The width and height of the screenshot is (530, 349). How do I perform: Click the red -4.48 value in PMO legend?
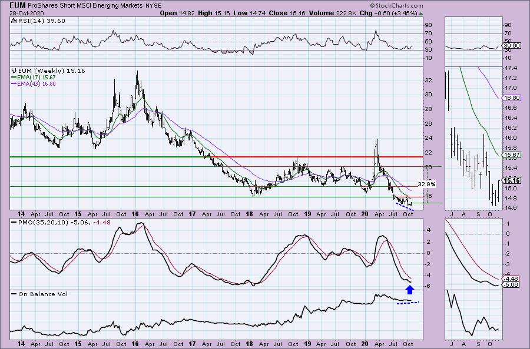click(102, 222)
